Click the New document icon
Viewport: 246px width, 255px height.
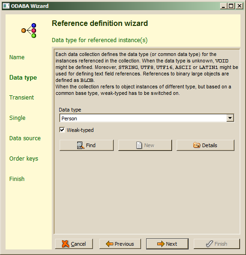click(139, 145)
